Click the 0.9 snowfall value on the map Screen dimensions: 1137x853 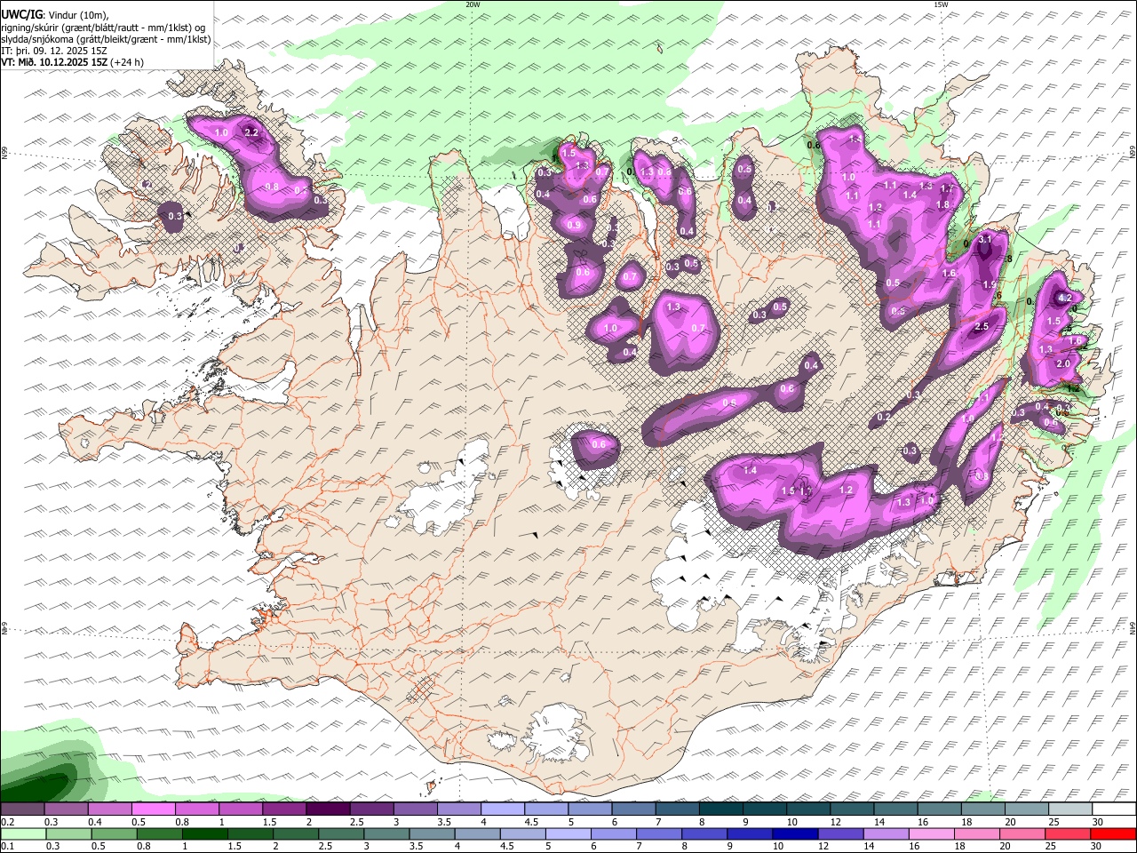574,226
